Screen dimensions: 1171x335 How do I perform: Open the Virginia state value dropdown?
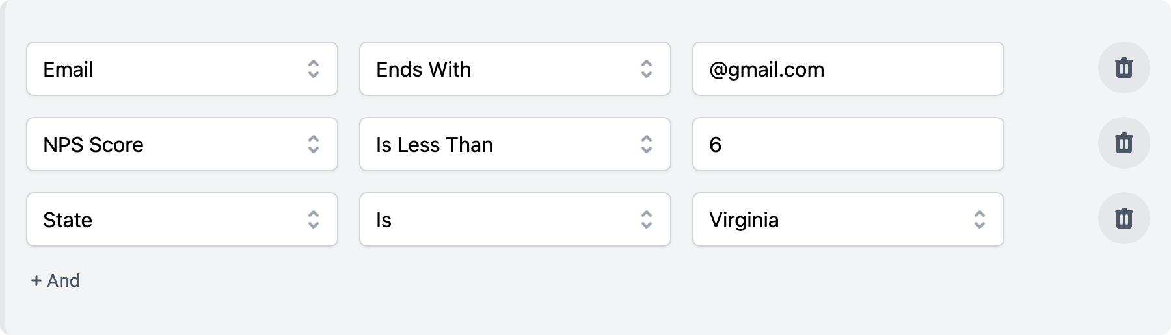[x=848, y=219]
